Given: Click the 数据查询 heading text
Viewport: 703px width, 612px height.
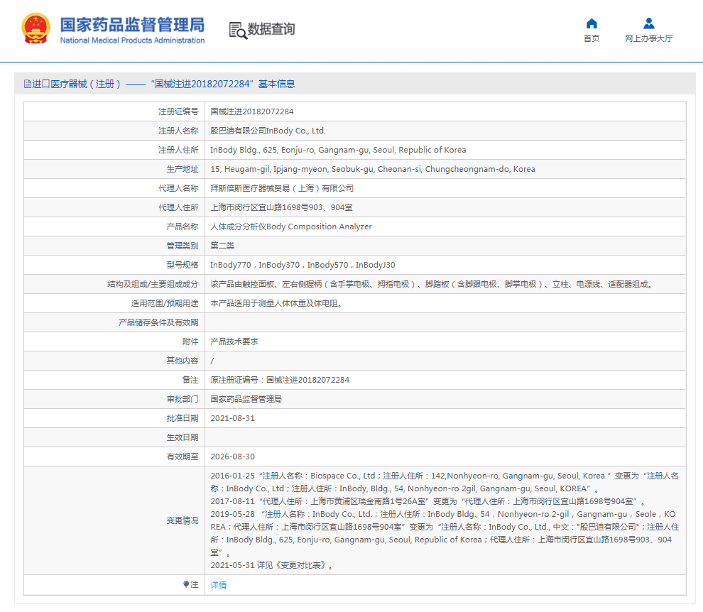Looking at the screenshot, I should click(x=271, y=30).
